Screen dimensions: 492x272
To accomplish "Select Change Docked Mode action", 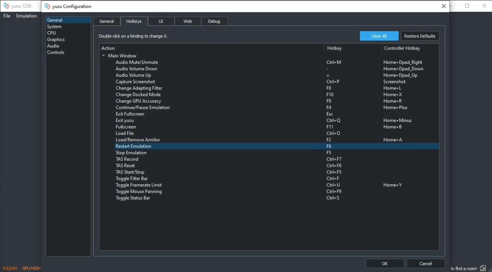I will coord(138,95).
